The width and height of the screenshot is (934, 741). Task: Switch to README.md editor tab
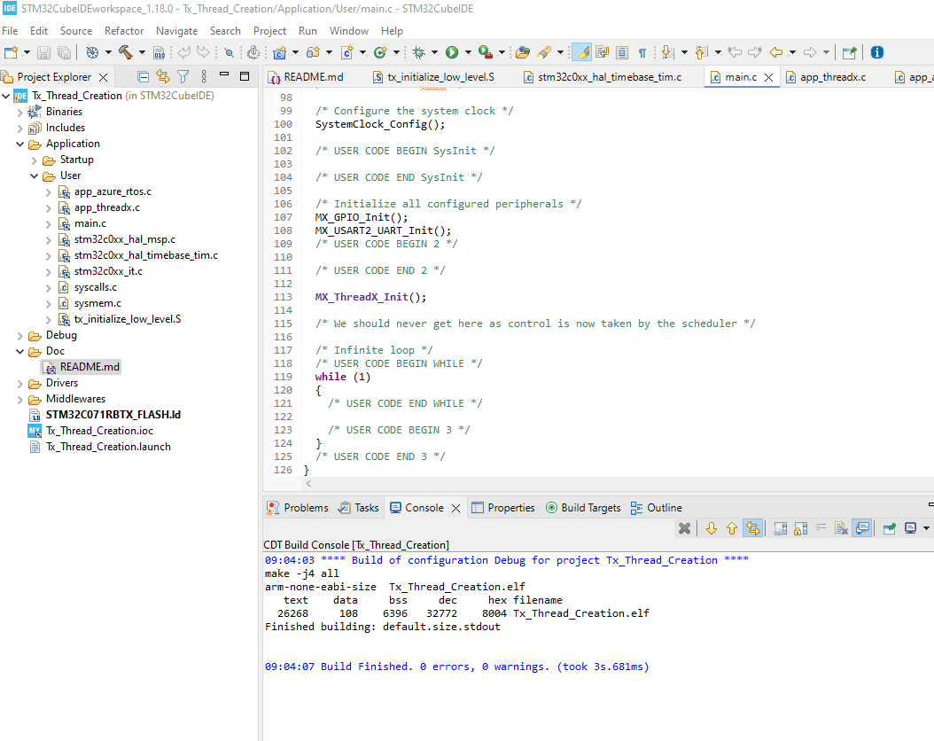pos(306,77)
